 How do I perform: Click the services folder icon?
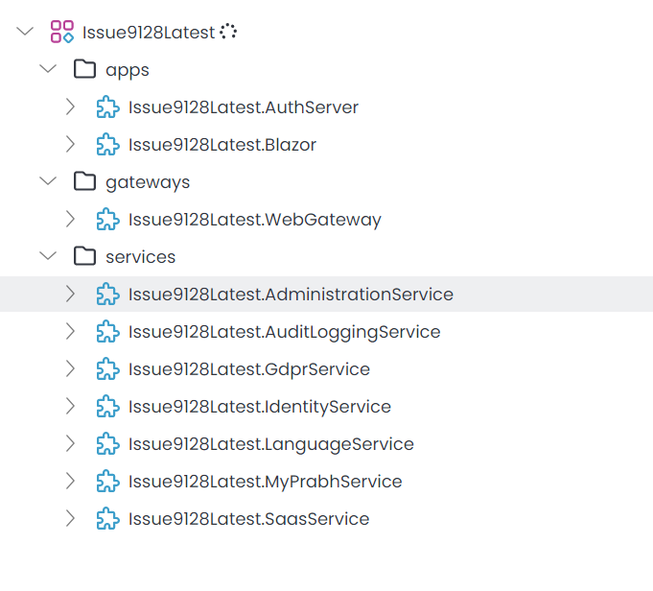(85, 257)
